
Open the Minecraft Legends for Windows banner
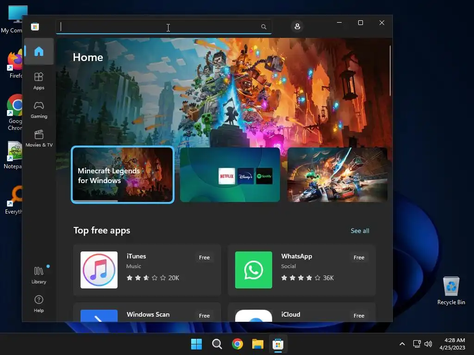[x=122, y=175]
